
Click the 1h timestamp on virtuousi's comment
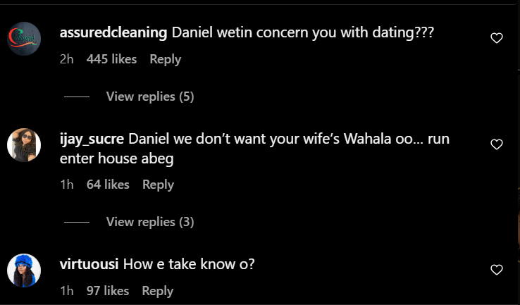(x=67, y=291)
